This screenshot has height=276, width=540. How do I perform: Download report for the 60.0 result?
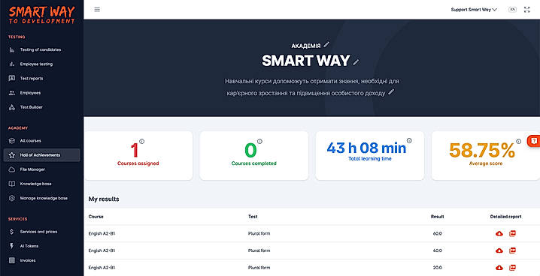[x=499, y=234]
